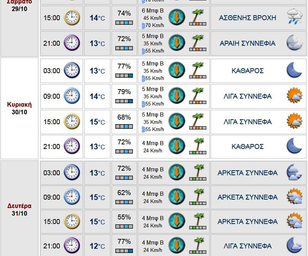This screenshot has height=256, width=308.
Task: Click the clock icon for Sunday 03:00
Action: pyautogui.click(x=72, y=70)
